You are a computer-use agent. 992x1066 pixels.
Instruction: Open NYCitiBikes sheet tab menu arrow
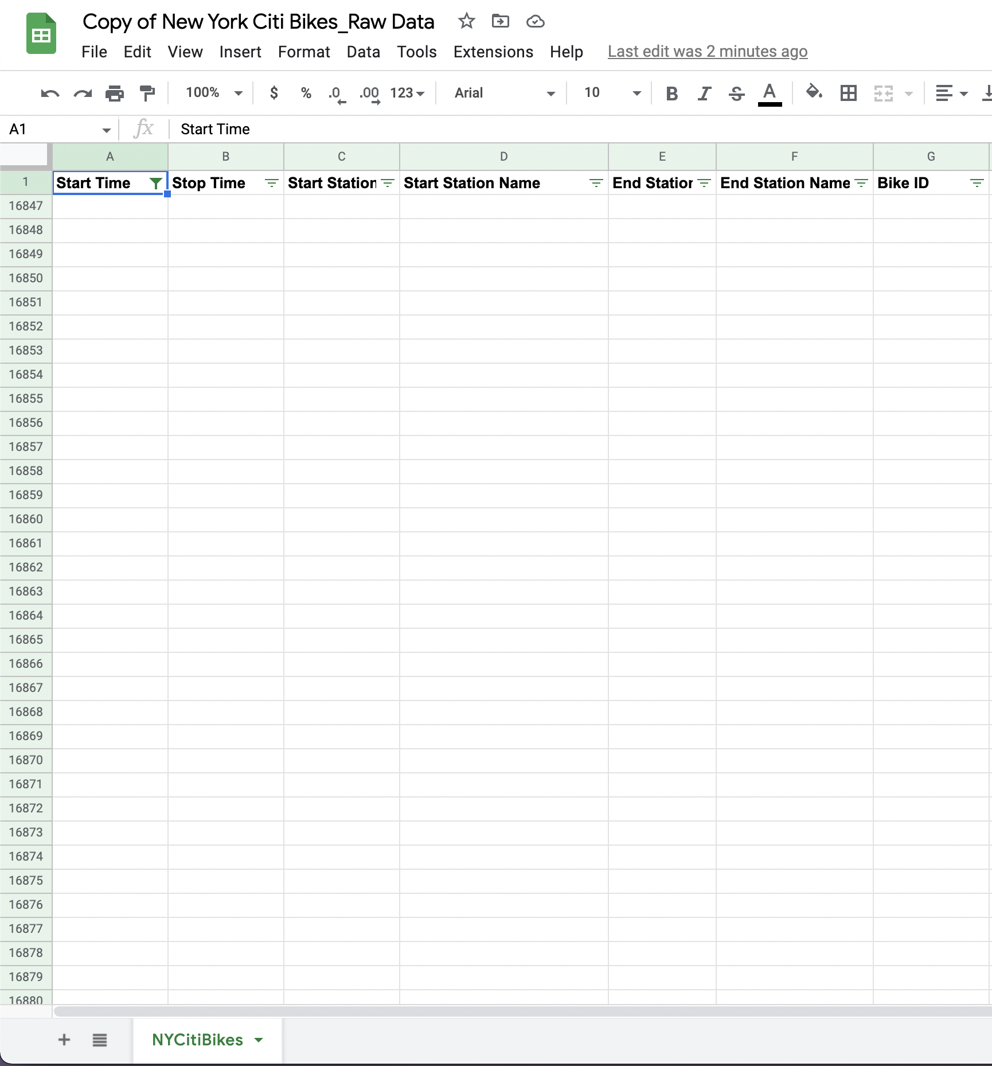pyautogui.click(x=259, y=1040)
